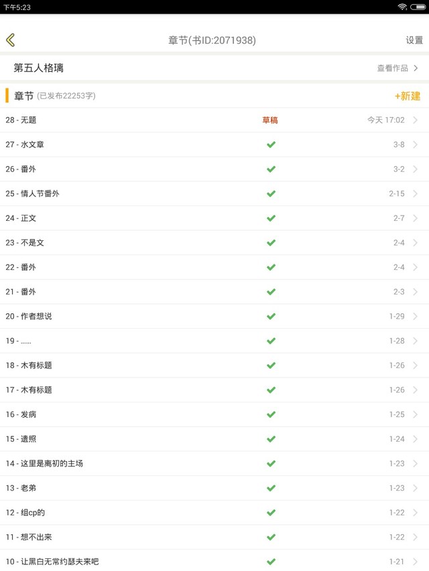Open chapter 10 - 让黑白无常约瑟夫来吧
This screenshot has width=429, height=571.
(x=52, y=562)
